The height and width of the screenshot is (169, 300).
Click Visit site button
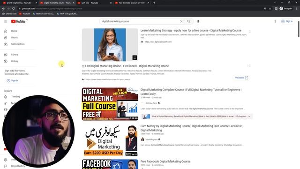(241, 78)
